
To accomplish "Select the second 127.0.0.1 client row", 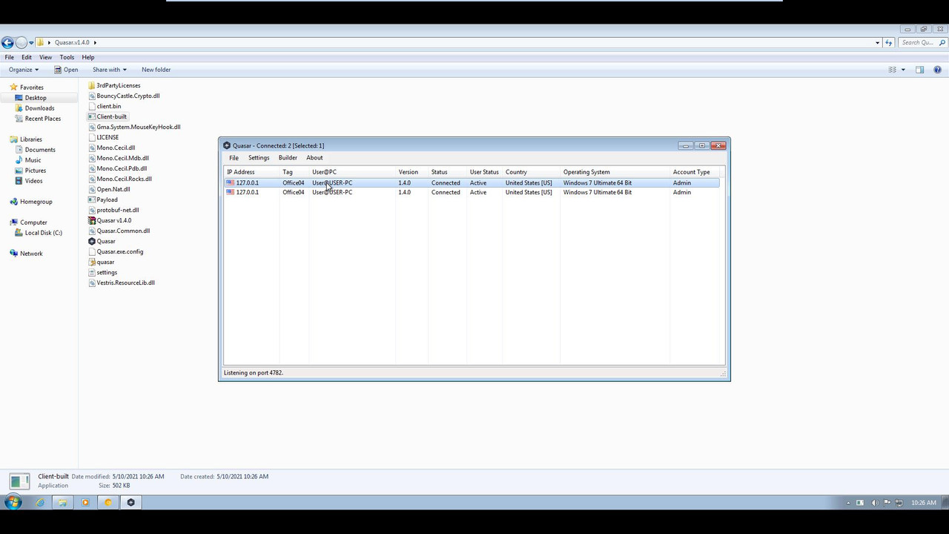I will click(x=472, y=192).
